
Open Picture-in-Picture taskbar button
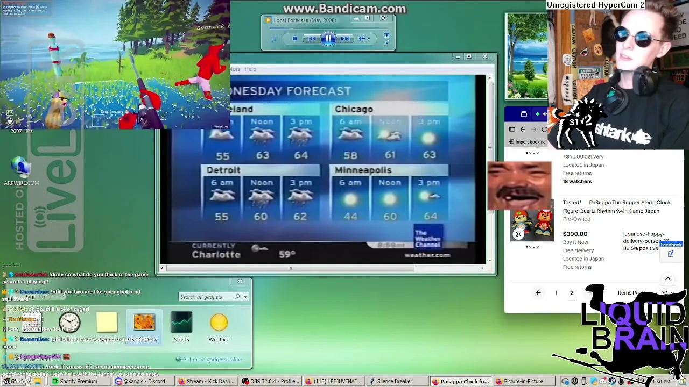(525, 382)
